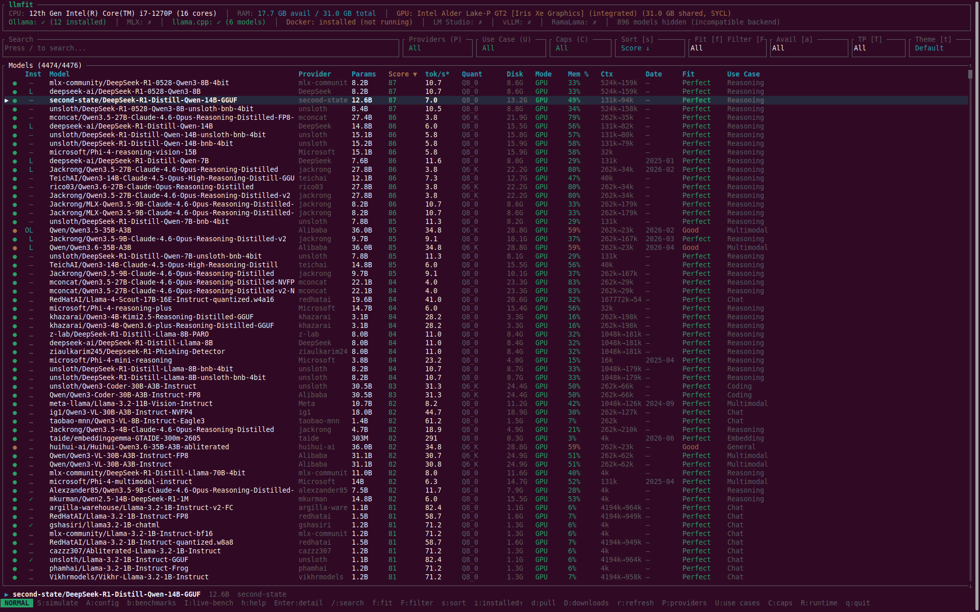Click the OL install marker for Qwen/Qwen3.5-35B-A3B
Screen dimensions: 980x612
[29, 230]
